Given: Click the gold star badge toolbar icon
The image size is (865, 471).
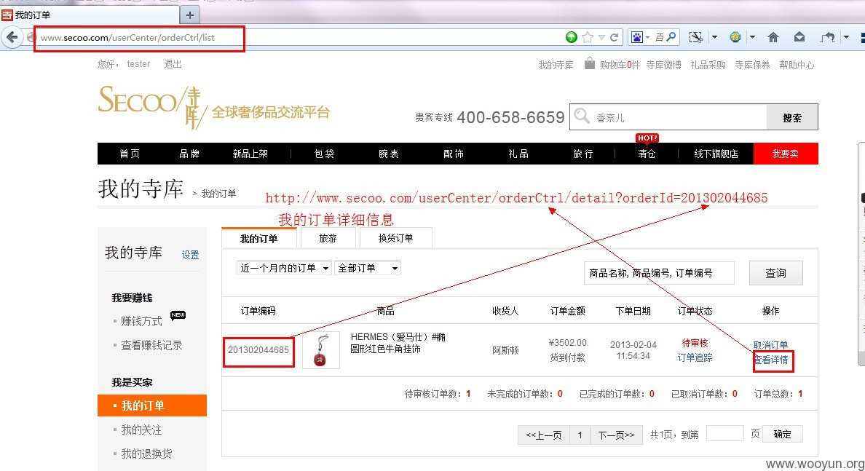Looking at the screenshot, I should pyautogui.click(x=735, y=37).
